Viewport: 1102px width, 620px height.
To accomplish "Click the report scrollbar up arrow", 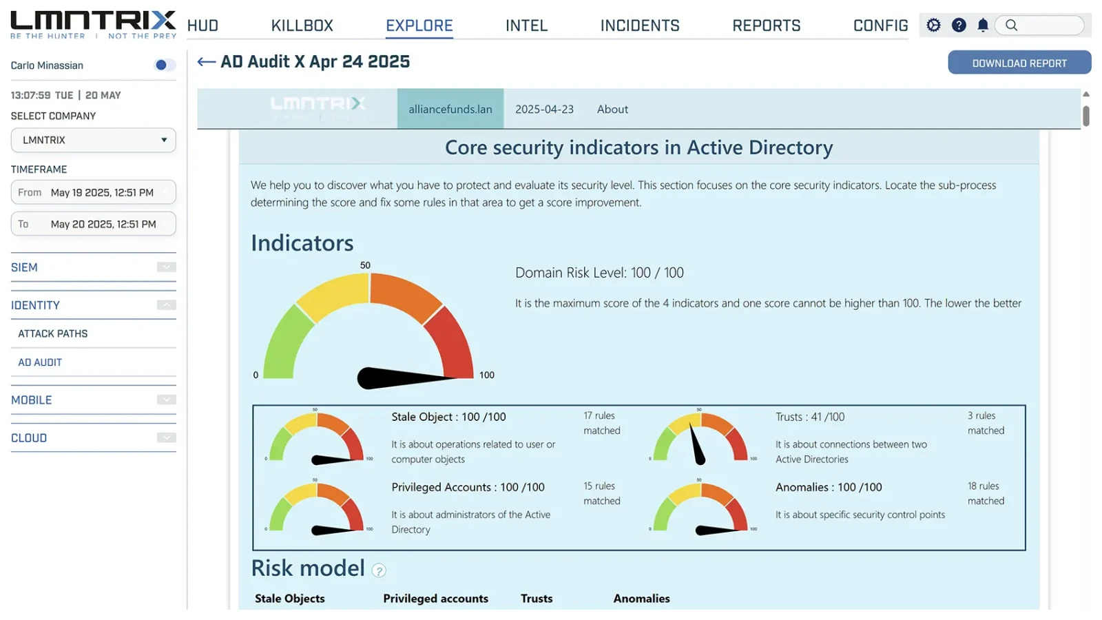I will tap(1086, 94).
